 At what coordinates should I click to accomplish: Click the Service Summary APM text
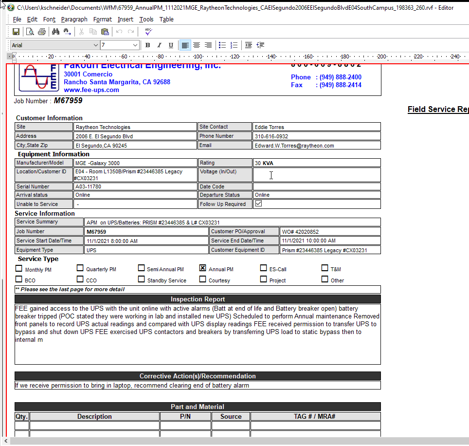tap(153, 223)
